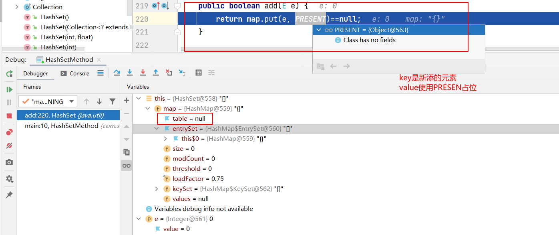The height and width of the screenshot is (235, 559).
Task: Click the Trace Current Stream Chain icon
Action: (211, 73)
